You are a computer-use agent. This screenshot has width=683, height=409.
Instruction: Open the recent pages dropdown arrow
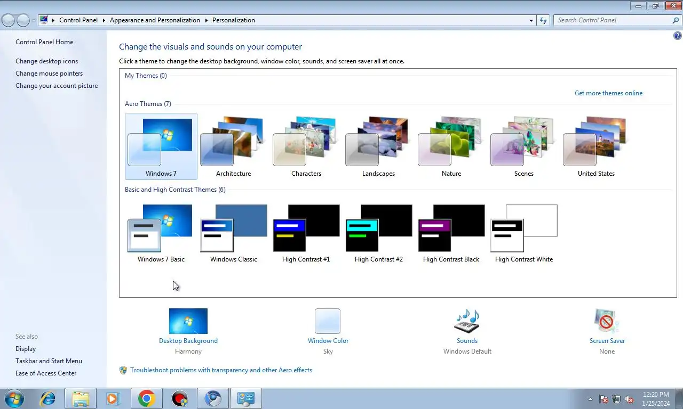(34, 20)
